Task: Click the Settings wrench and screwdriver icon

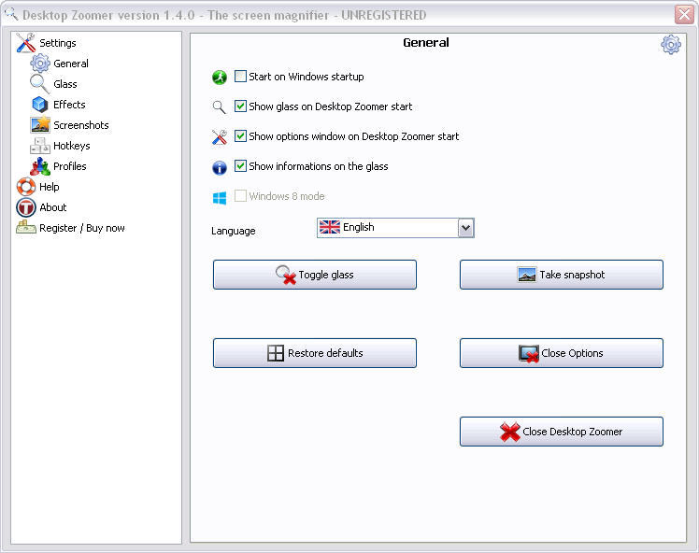Action: [x=26, y=43]
